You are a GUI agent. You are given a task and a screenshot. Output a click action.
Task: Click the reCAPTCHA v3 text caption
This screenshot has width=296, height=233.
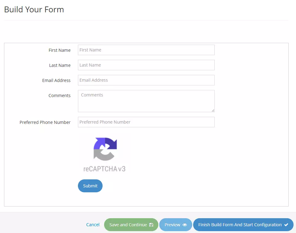tap(104, 169)
